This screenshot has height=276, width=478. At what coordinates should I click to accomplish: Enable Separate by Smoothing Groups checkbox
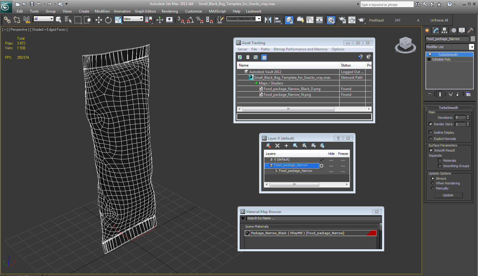pyautogui.click(x=440, y=166)
